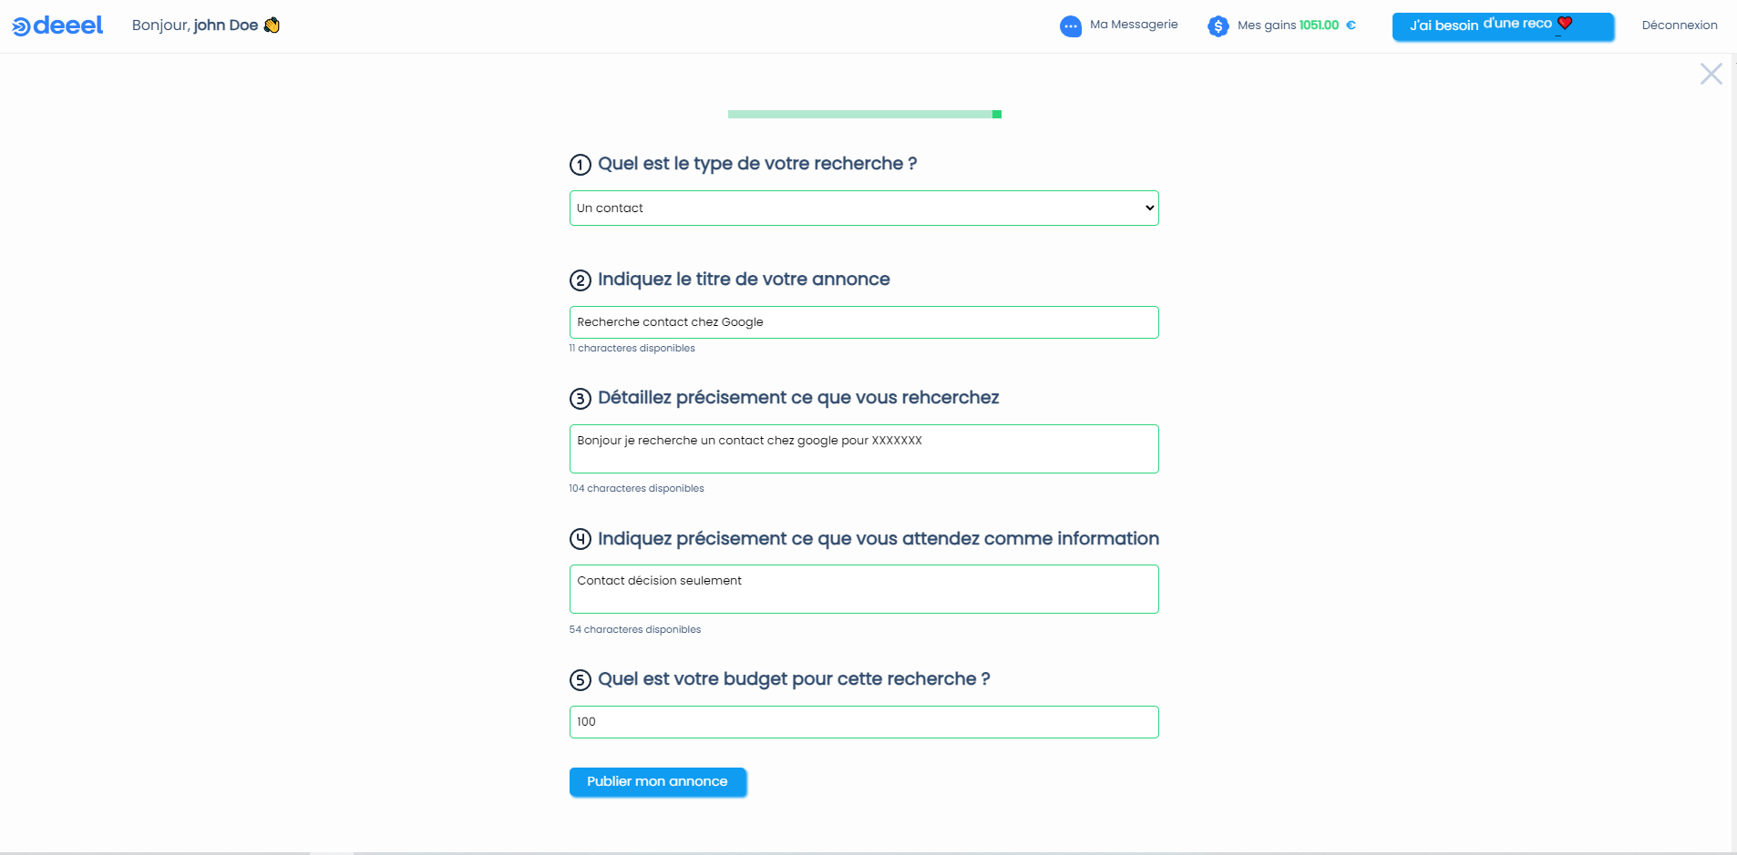Click the detailed search description textarea
Screen dimensions: 1737x855
tap(864, 449)
